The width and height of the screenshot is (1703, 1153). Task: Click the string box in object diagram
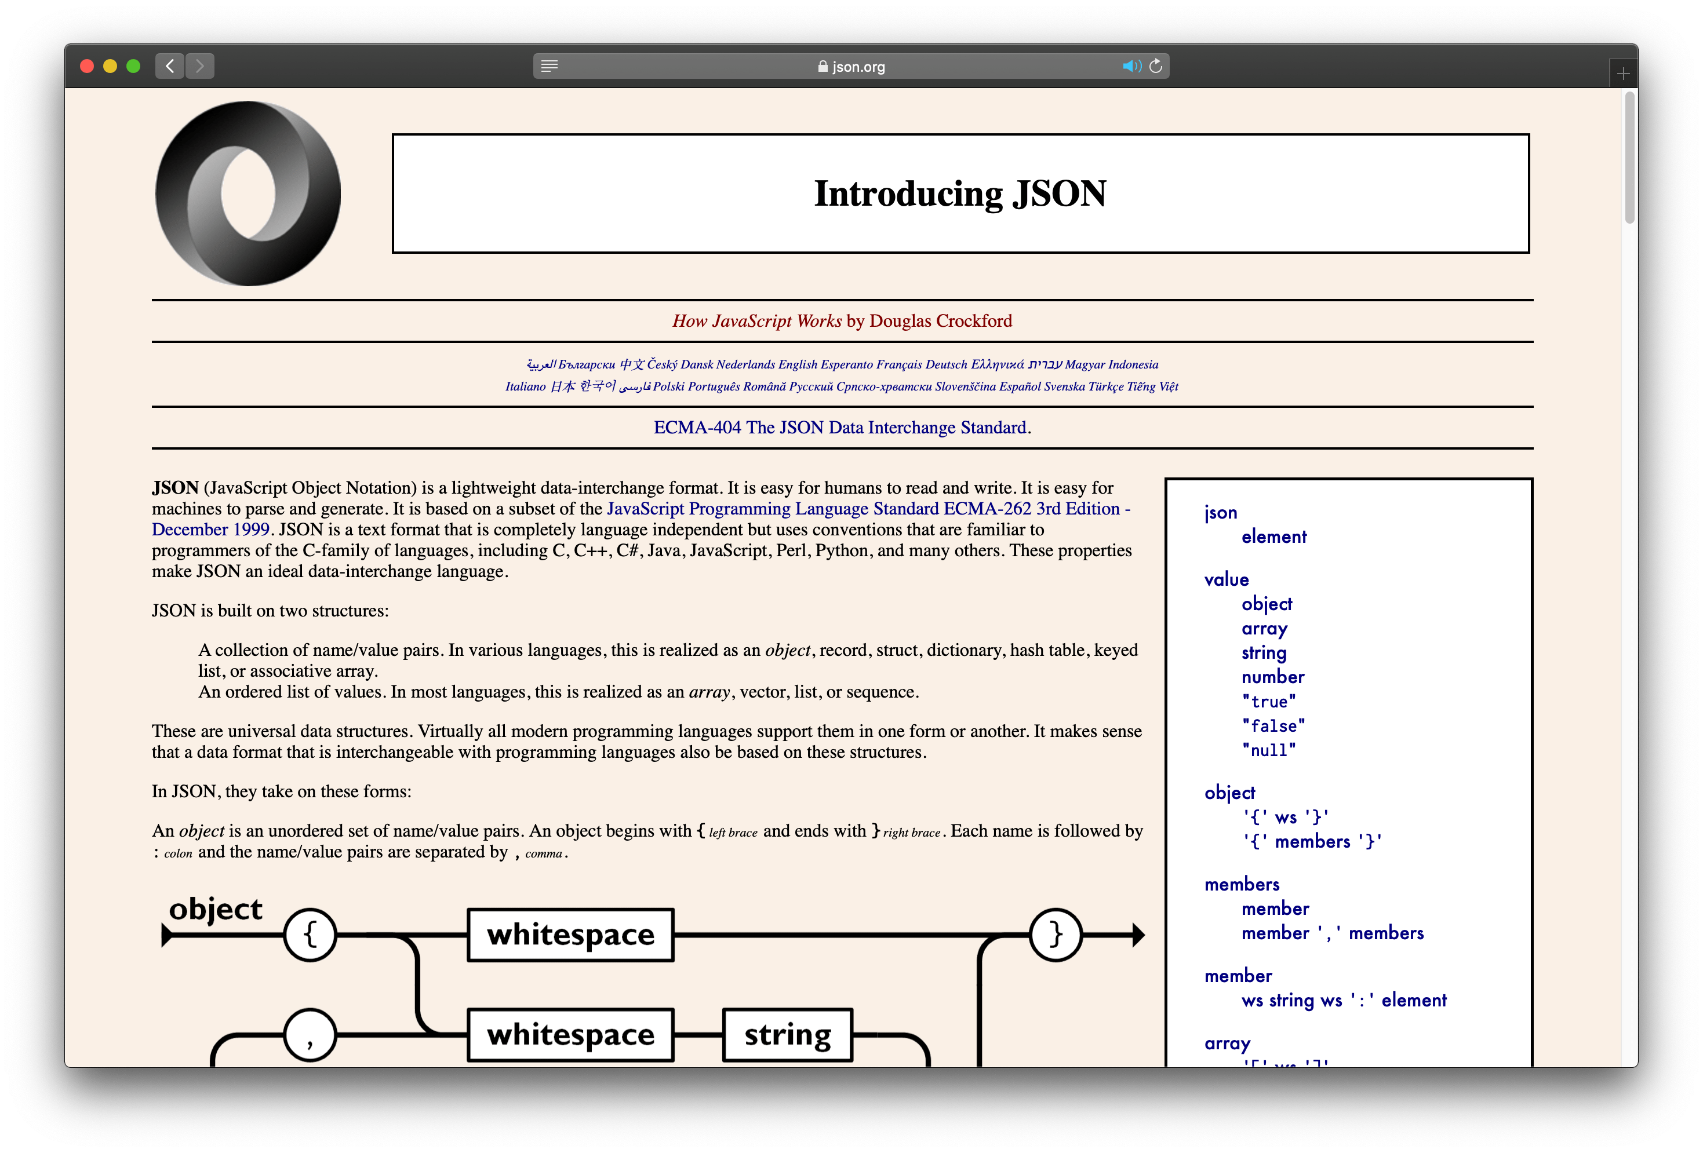tap(788, 1035)
